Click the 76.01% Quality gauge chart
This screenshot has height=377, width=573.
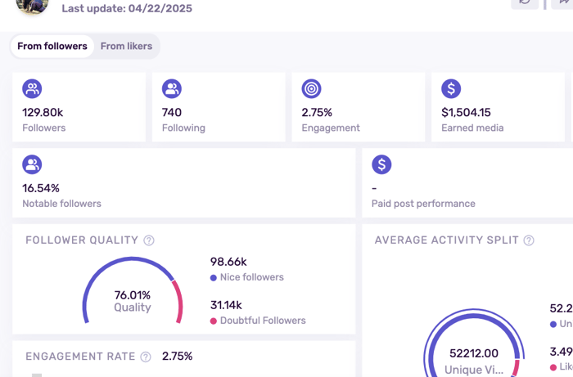click(x=132, y=294)
